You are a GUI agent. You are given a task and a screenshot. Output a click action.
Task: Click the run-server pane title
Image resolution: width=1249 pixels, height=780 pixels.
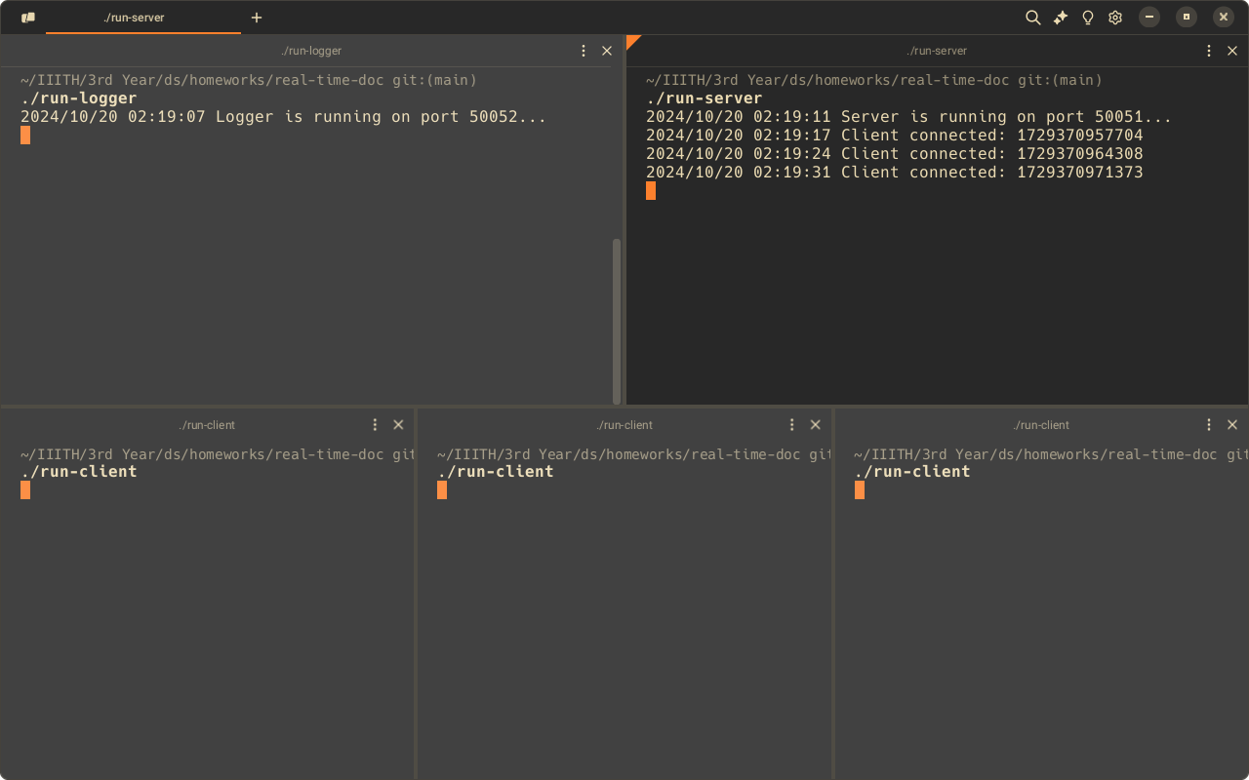click(x=937, y=51)
